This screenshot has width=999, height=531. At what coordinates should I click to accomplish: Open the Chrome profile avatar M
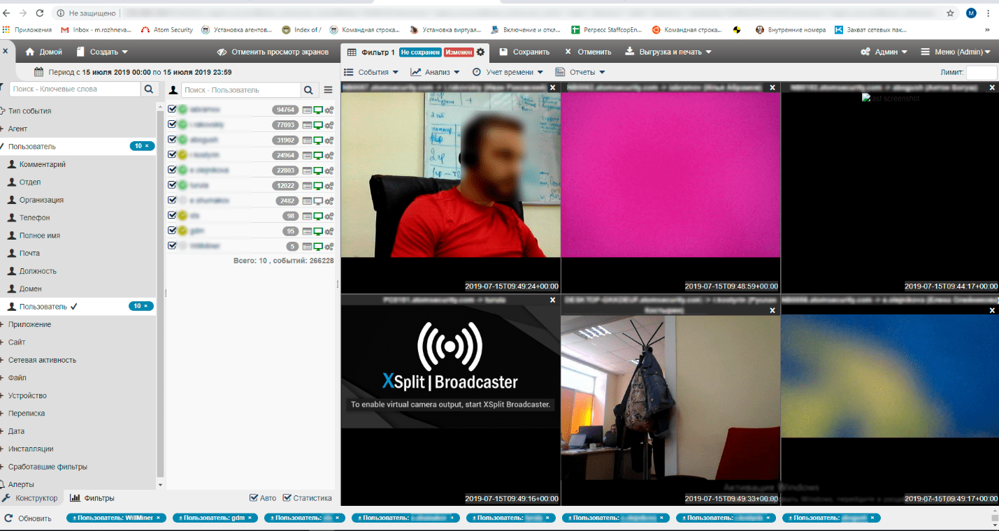point(971,13)
